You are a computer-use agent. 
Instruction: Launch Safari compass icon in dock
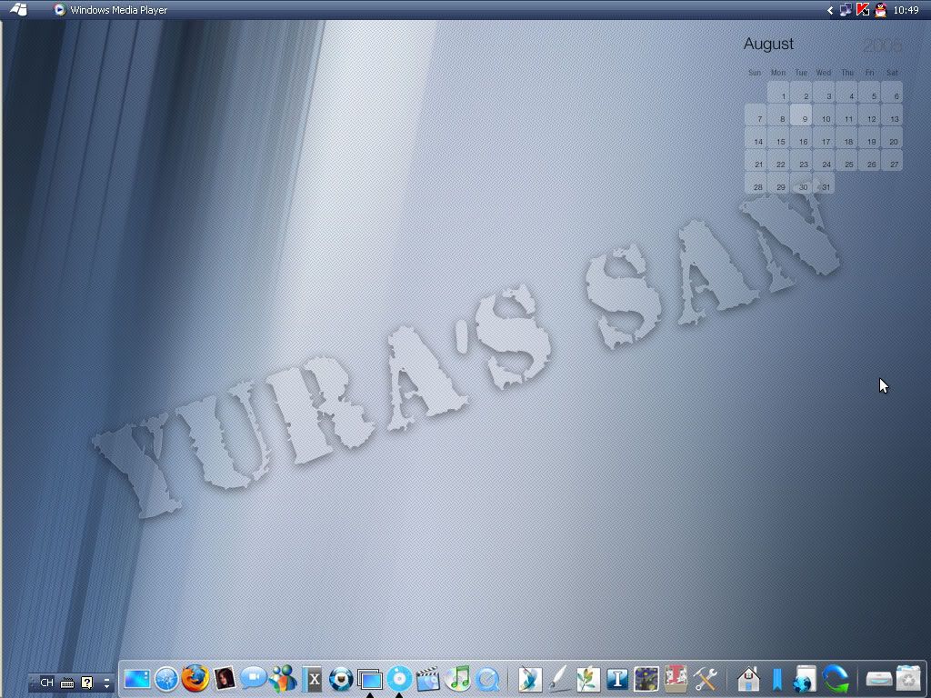[x=165, y=678]
